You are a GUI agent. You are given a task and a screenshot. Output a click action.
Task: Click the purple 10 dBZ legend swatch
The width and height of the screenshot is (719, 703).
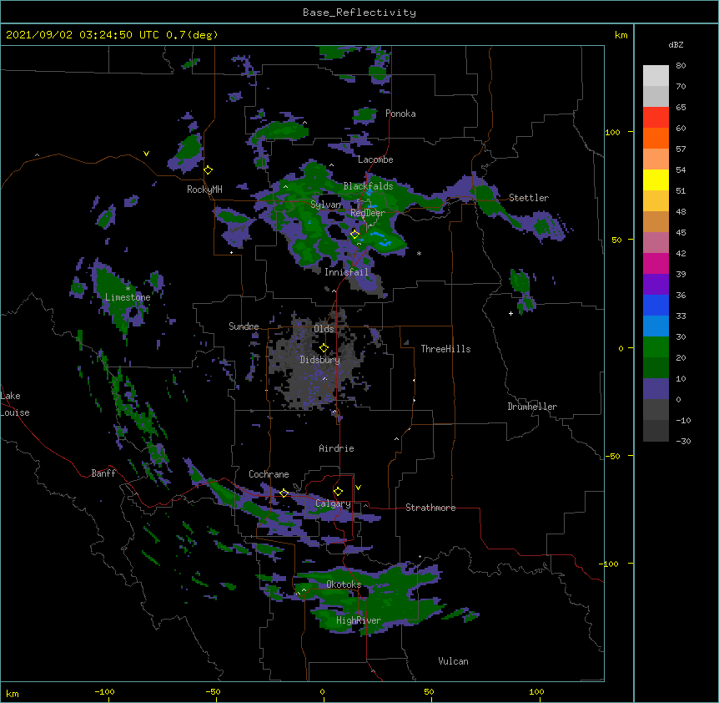coord(656,389)
